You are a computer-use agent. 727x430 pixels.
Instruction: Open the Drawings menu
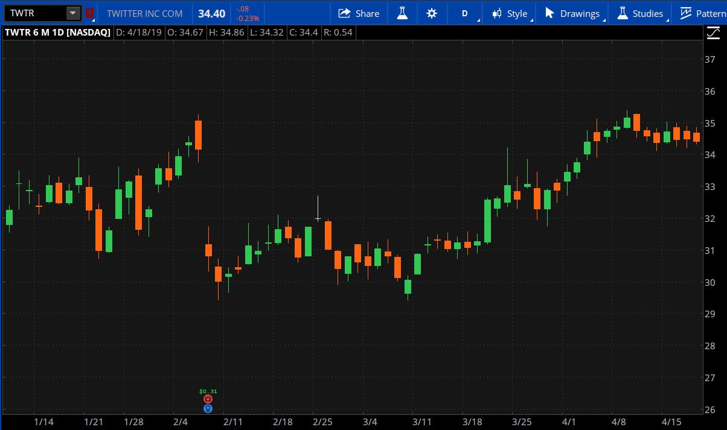tap(572, 13)
